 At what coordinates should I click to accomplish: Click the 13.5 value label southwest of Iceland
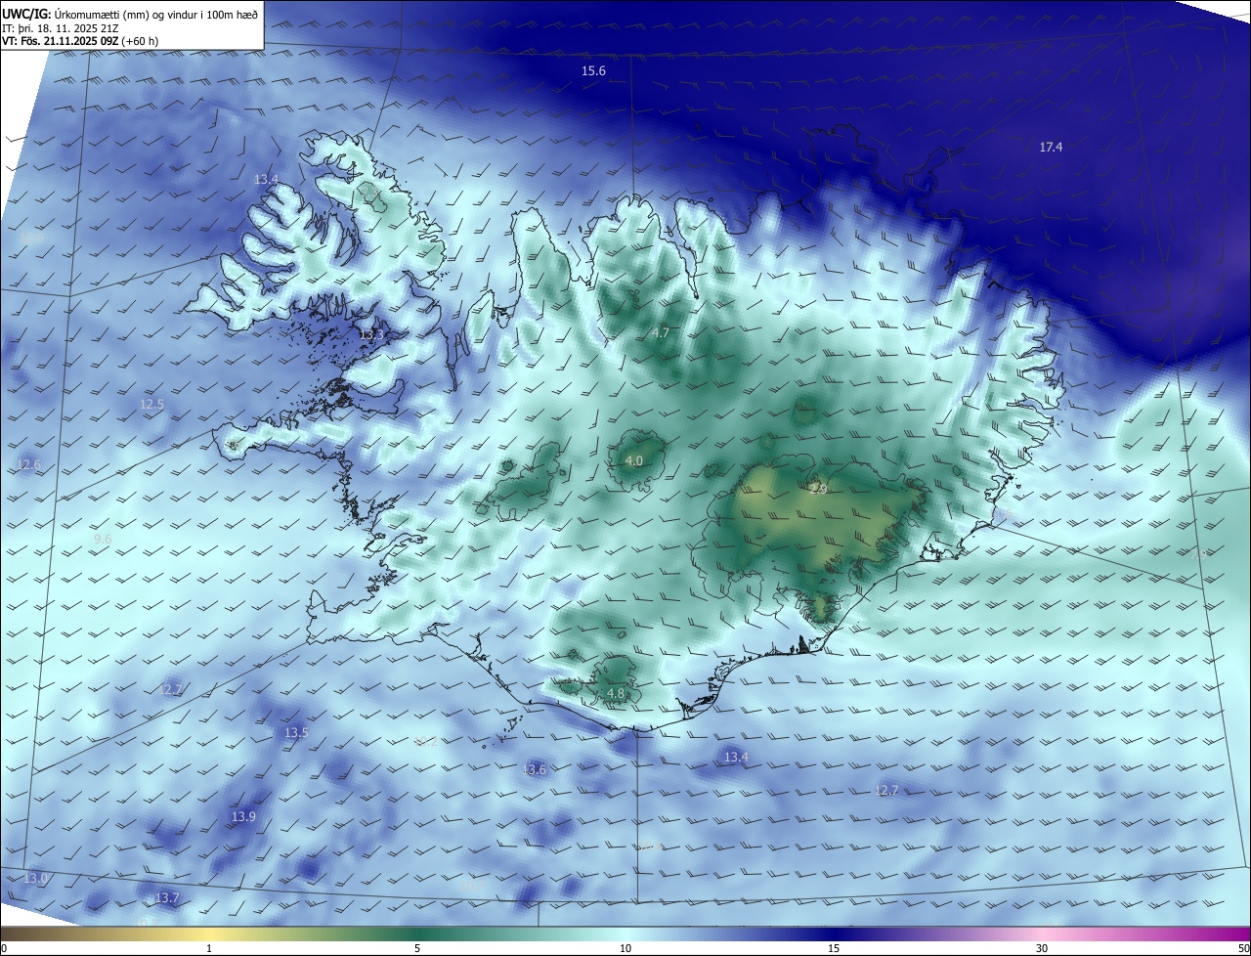click(x=296, y=732)
